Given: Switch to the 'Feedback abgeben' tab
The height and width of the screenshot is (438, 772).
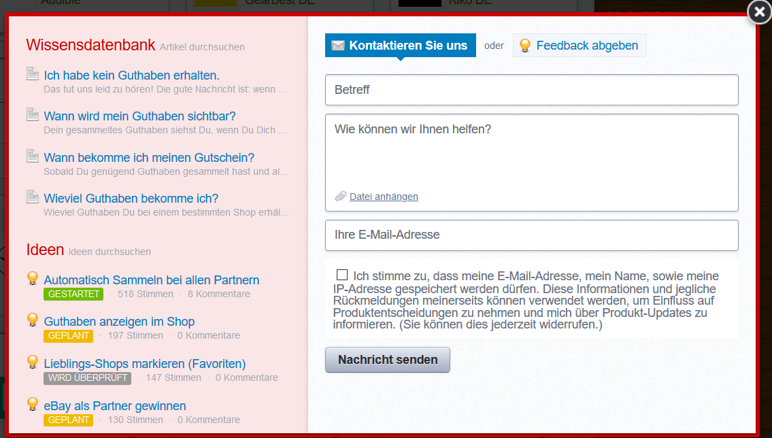Looking at the screenshot, I should pos(580,46).
